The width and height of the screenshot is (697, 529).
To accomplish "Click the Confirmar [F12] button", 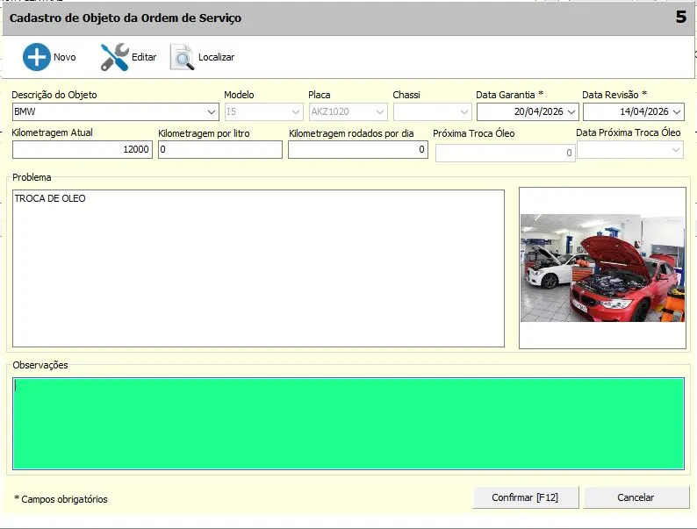I will [x=526, y=497].
